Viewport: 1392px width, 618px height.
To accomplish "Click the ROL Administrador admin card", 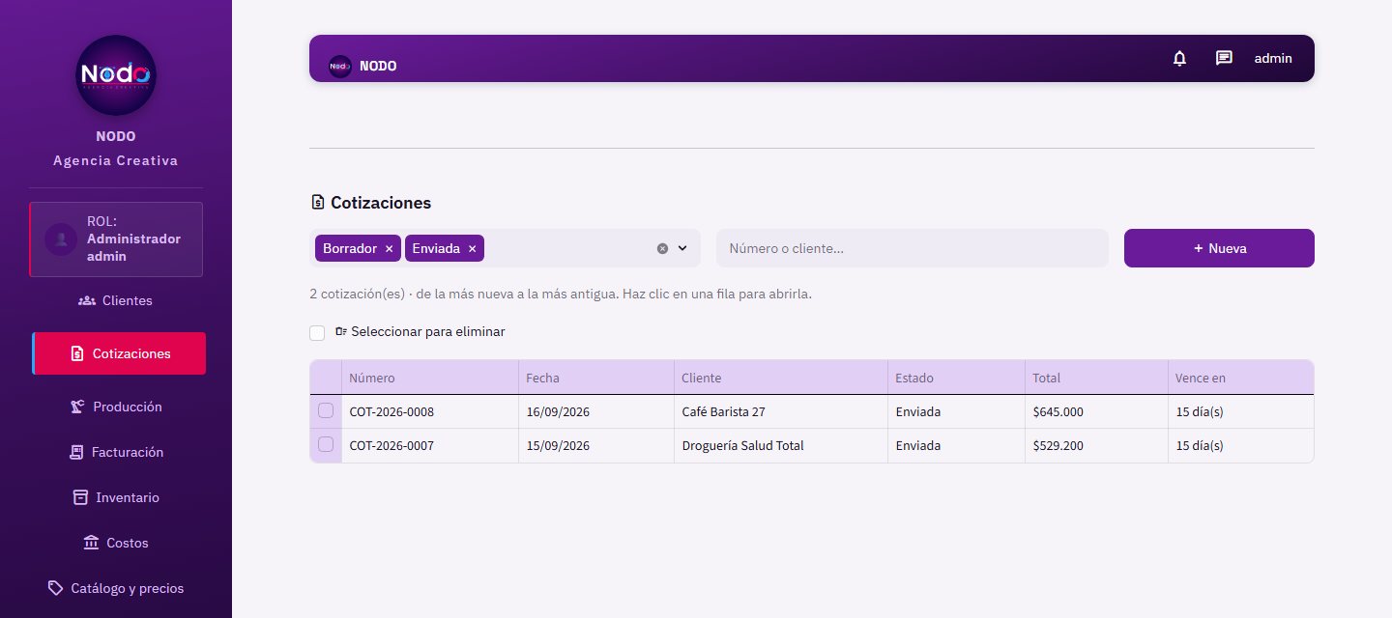I will [116, 239].
